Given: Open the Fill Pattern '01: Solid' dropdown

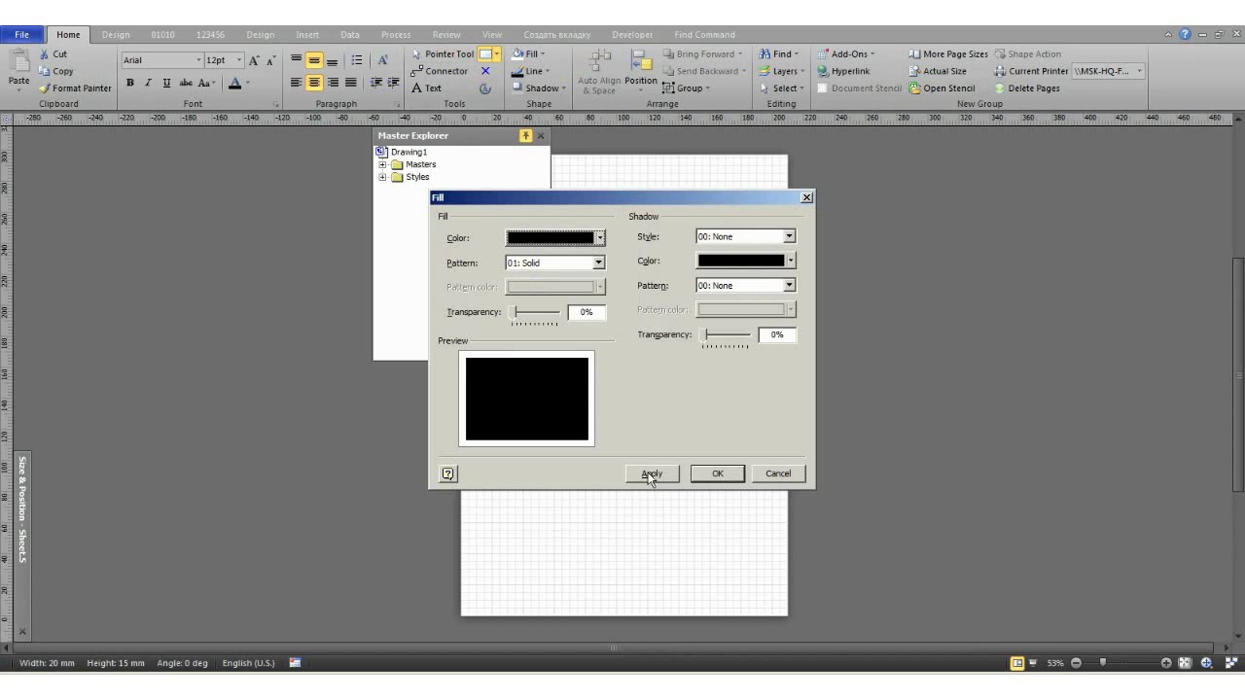Looking at the screenshot, I should (x=599, y=262).
